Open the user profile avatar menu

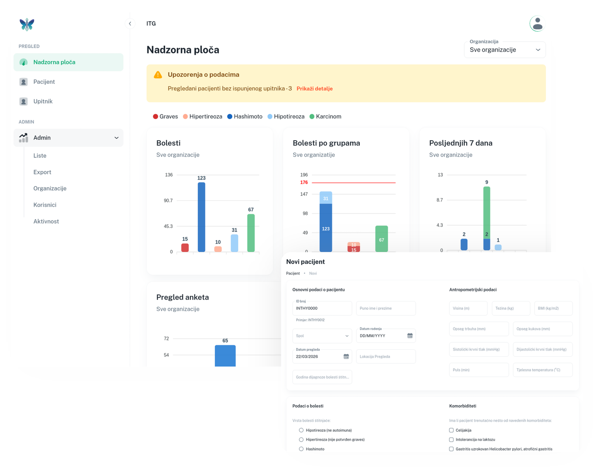pos(537,24)
